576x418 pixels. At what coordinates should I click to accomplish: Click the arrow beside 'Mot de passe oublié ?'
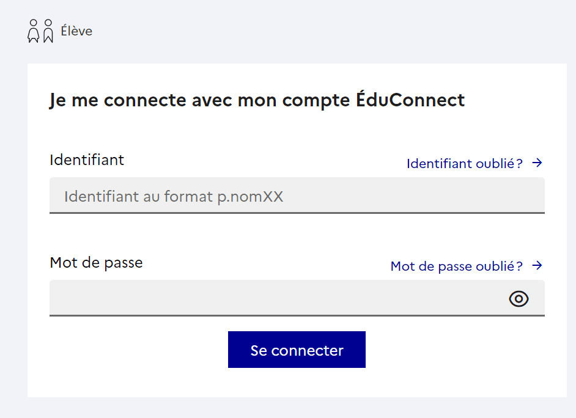(x=537, y=265)
